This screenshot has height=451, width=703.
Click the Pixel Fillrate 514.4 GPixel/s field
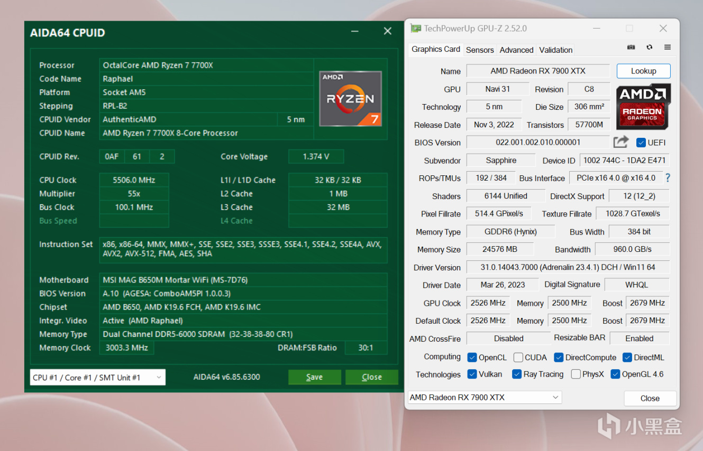(499, 214)
